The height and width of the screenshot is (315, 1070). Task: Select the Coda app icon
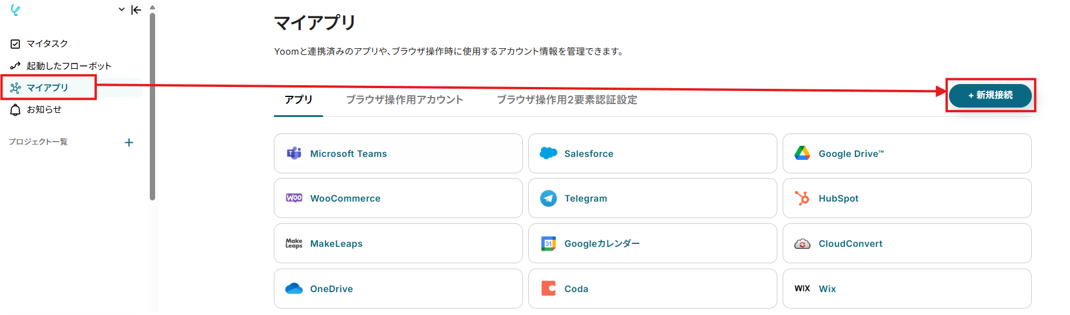548,289
